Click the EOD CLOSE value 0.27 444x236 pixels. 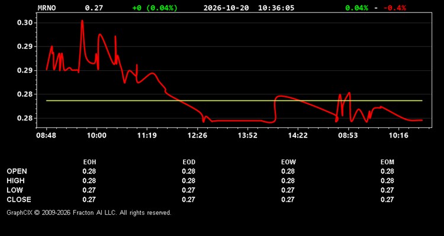pyautogui.click(x=189, y=199)
